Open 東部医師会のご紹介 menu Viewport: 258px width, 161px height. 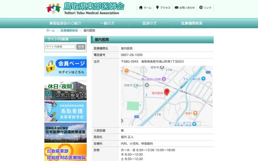click(x=65, y=23)
